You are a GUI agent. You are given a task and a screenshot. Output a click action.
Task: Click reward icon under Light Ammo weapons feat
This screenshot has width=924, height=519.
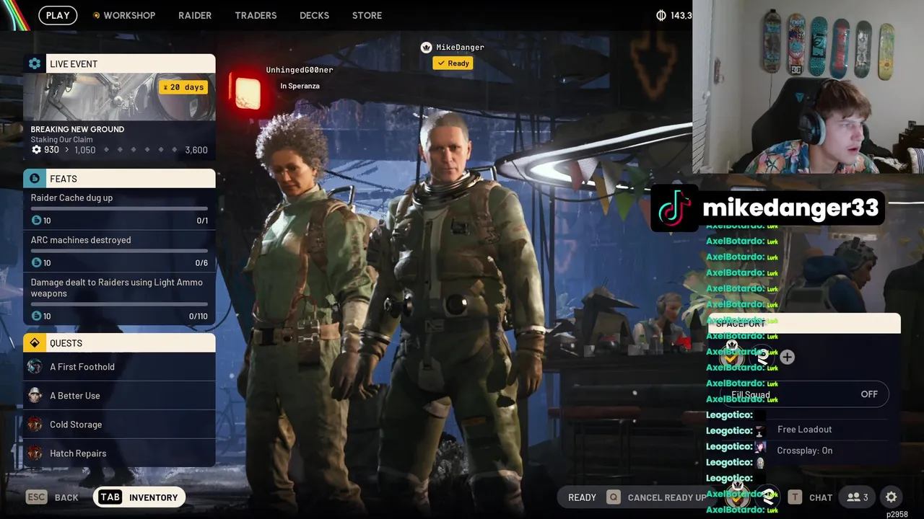[36, 316]
